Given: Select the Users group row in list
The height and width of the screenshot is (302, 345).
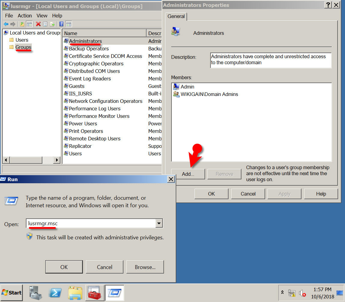Looking at the screenshot, I should point(112,154).
